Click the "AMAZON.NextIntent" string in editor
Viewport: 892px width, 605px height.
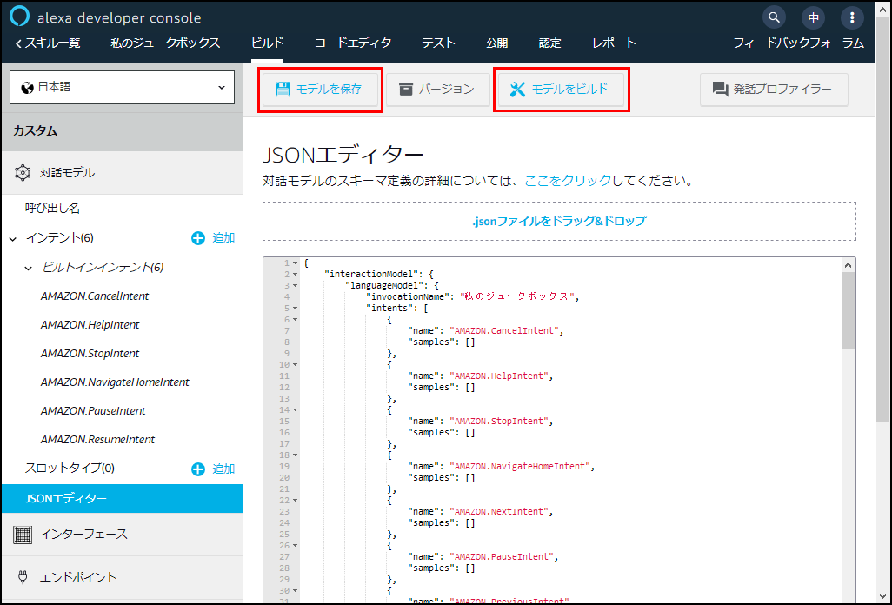tap(501, 512)
